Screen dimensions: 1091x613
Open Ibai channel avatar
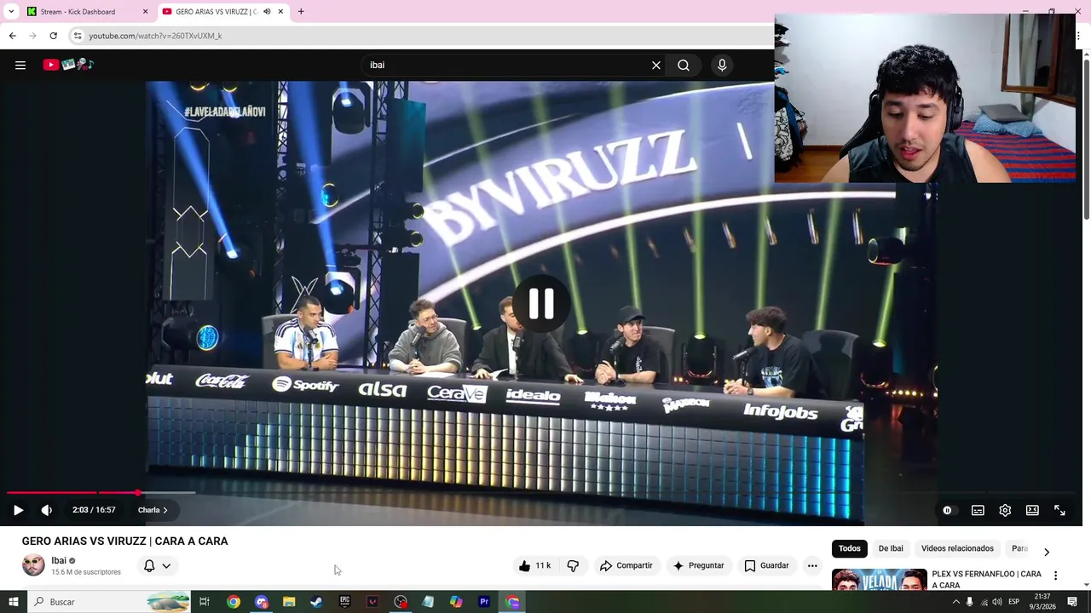[33, 565]
